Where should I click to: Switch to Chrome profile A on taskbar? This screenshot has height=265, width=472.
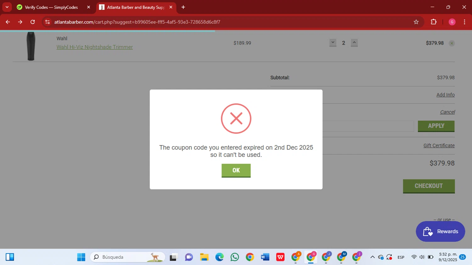(x=296, y=257)
